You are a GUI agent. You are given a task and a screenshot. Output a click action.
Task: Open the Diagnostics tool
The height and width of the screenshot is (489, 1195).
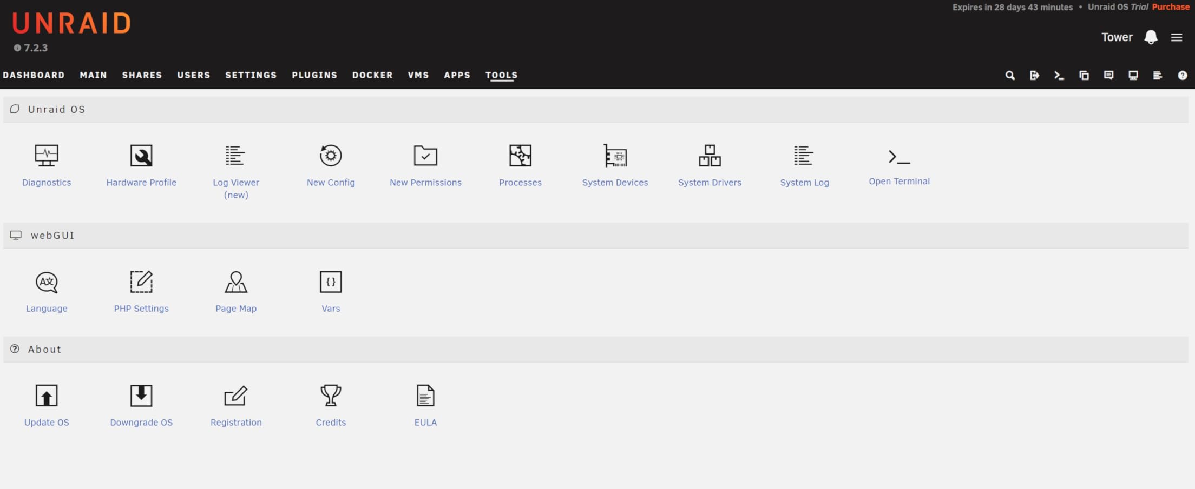[47, 165]
